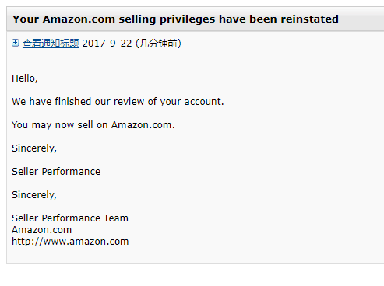The width and height of the screenshot is (384, 286).
Task: Select the 2017-9-22 date text
Action: click(x=107, y=44)
